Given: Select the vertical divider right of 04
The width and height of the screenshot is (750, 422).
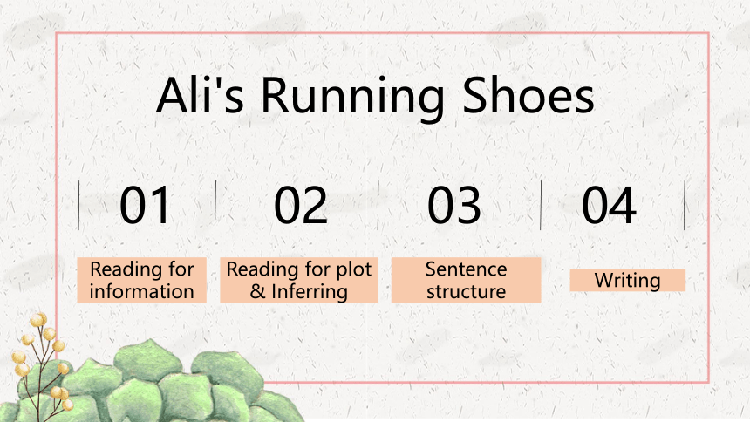Looking at the screenshot, I should [685, 205].
